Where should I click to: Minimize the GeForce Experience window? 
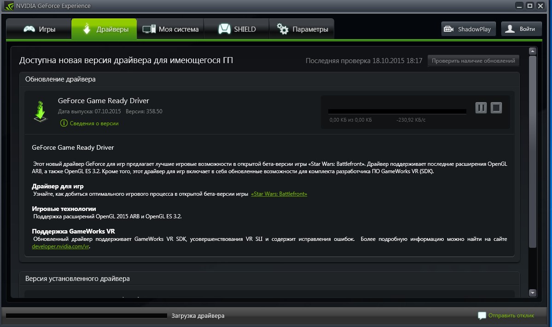click(519, 6)
